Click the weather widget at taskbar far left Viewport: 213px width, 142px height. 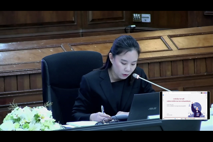point(164,119)
